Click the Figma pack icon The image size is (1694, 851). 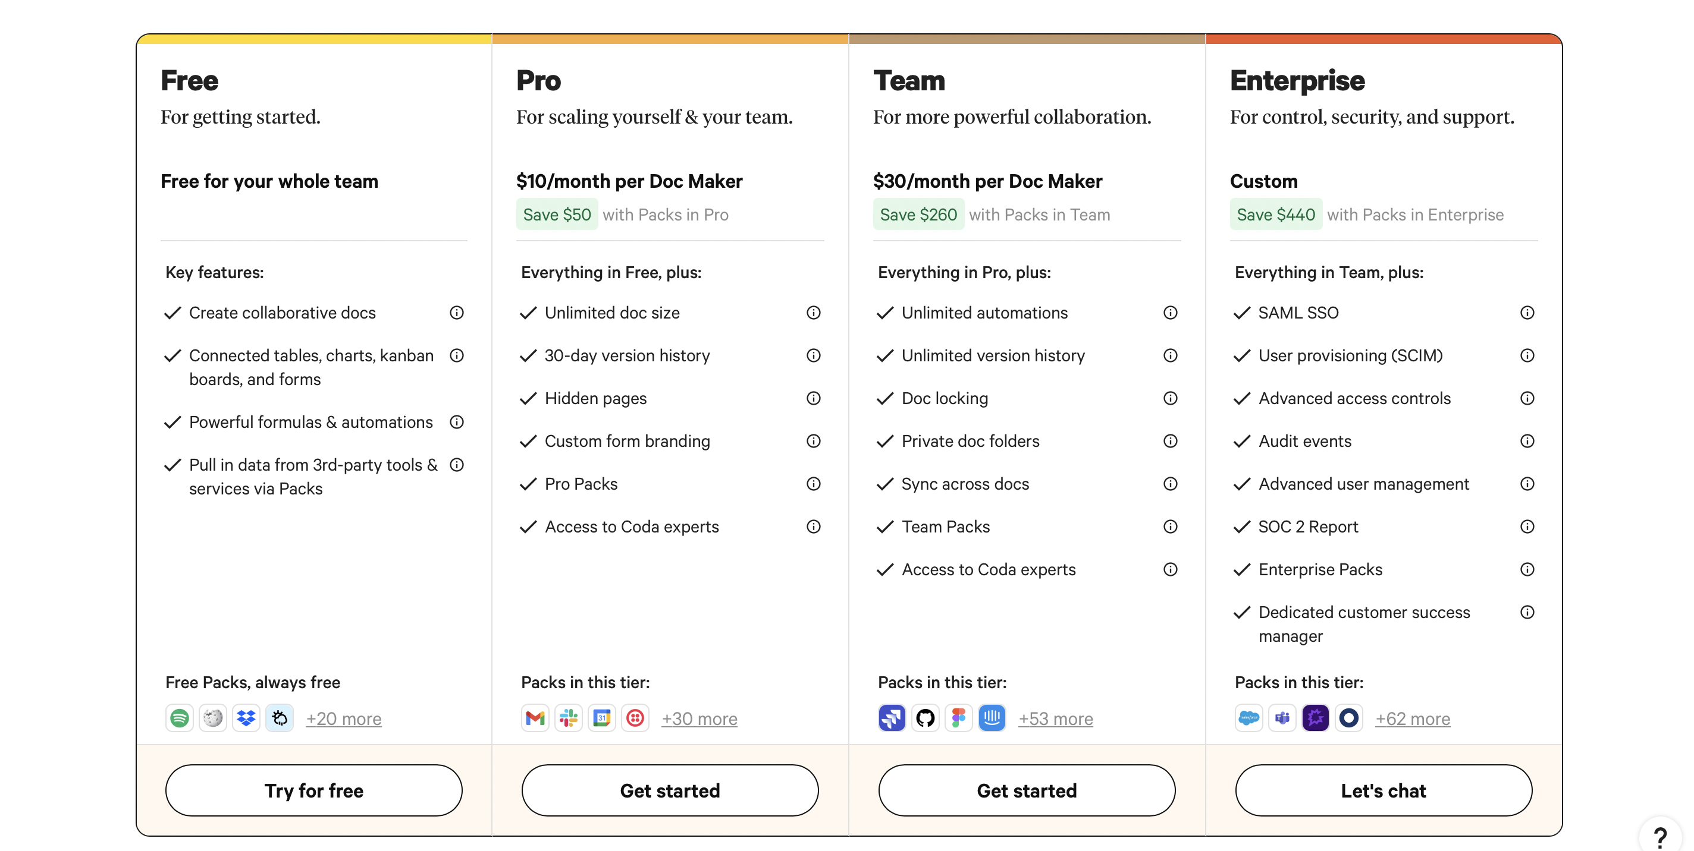click(x=959, y=718)
